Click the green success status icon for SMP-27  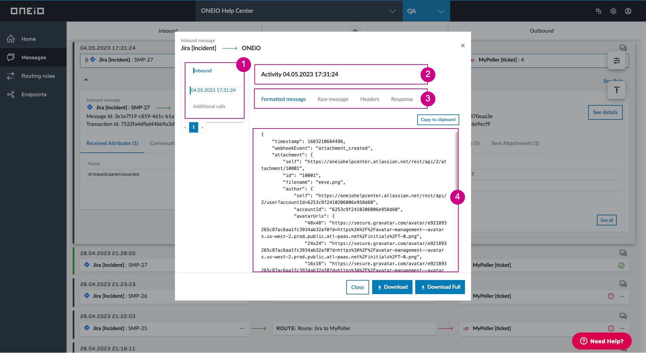pos(621,266)
